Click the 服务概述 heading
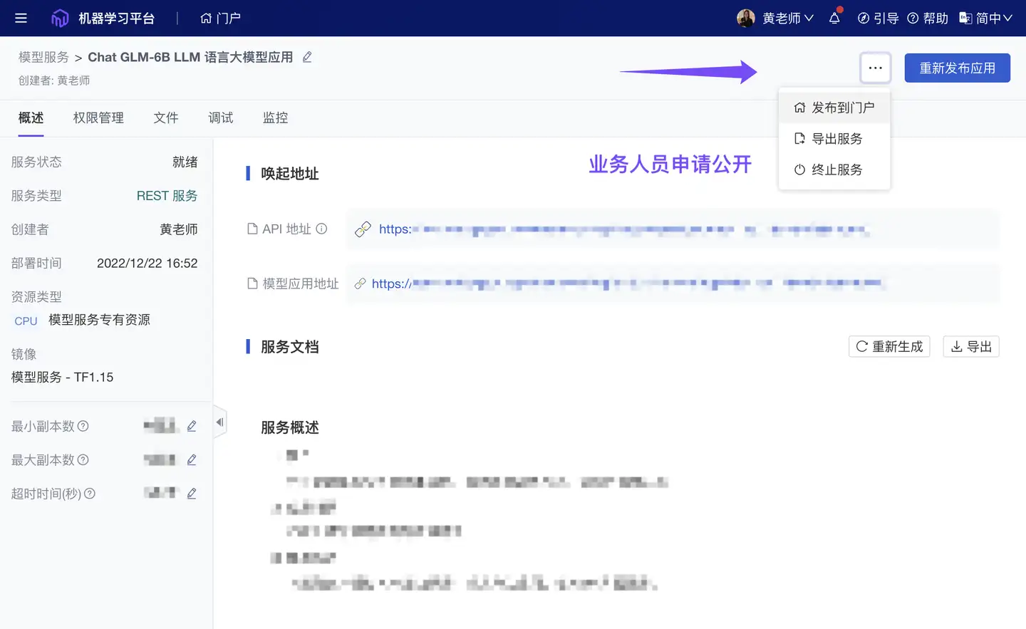This screenshot has height=629, width=1026. [x=290, y=427]
